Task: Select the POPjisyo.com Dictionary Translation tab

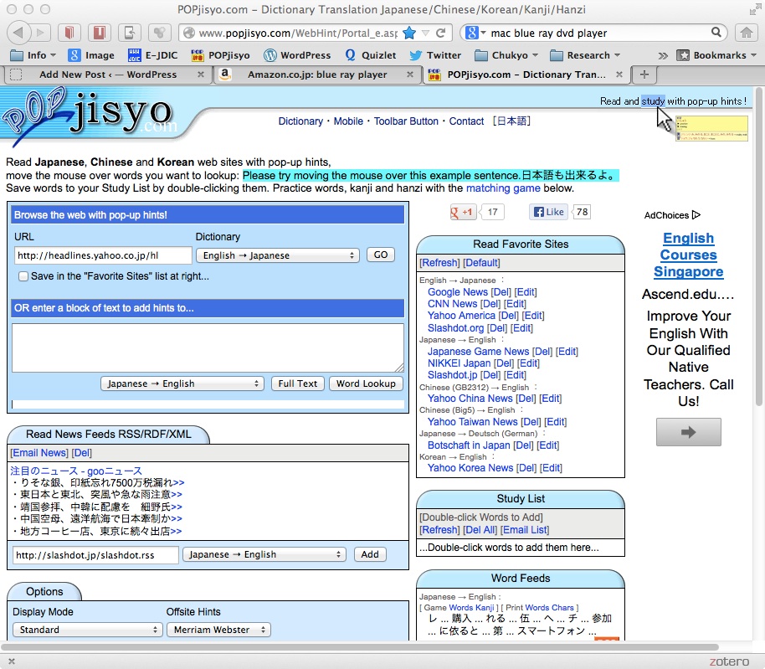Action: click(x=526, y=75)
